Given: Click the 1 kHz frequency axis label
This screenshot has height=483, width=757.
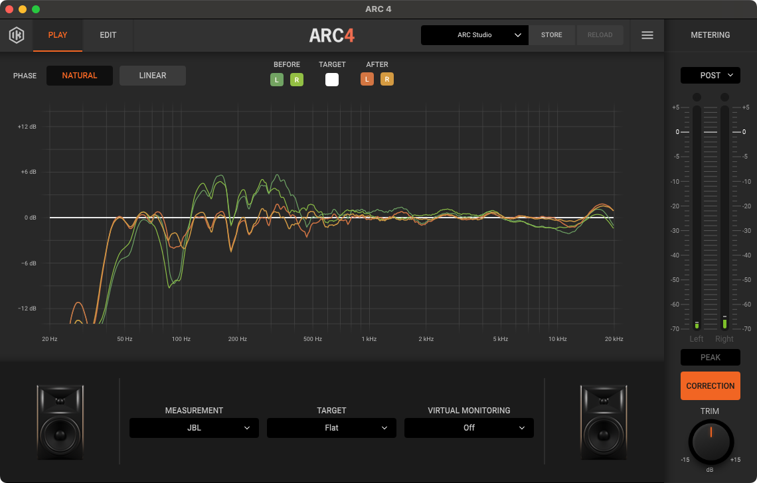Looking at the screenshot, I should pyautogui.click(x=369, y=339).
